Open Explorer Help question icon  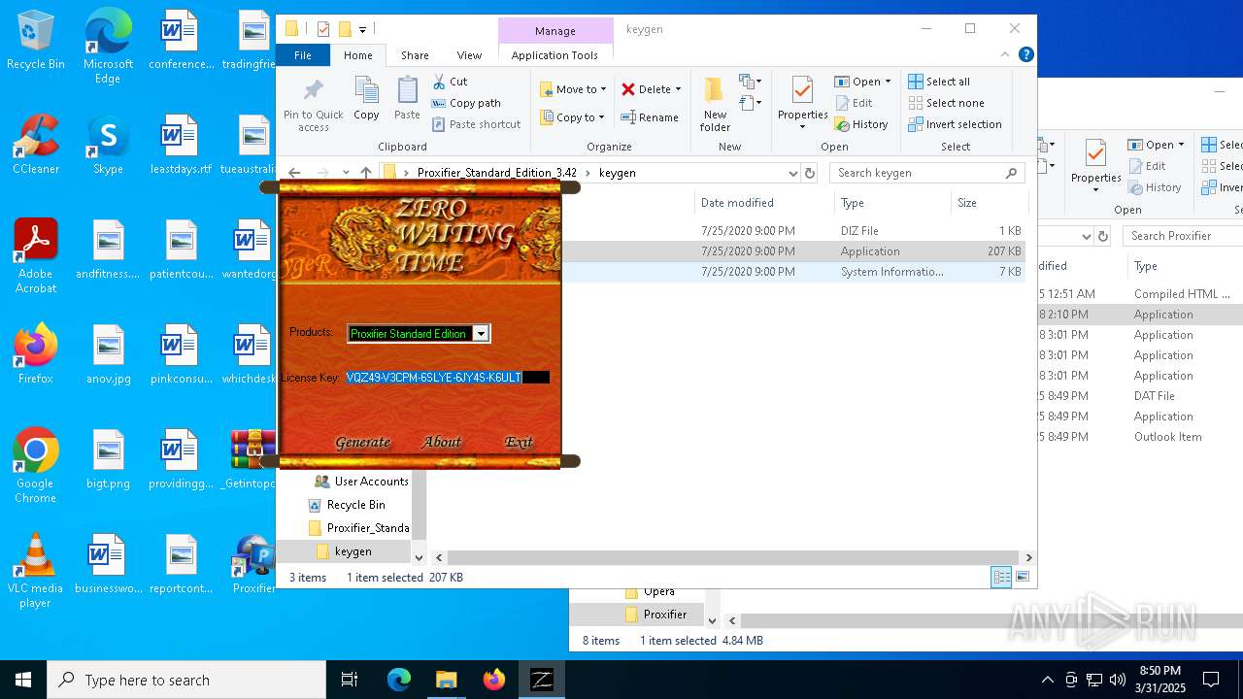1026,55
